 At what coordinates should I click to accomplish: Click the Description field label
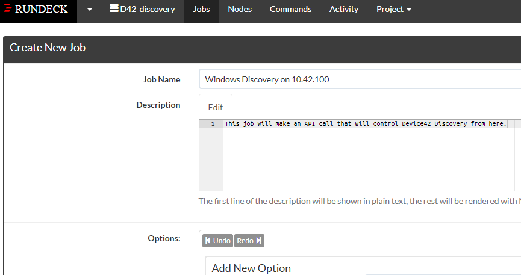(158, 105)
